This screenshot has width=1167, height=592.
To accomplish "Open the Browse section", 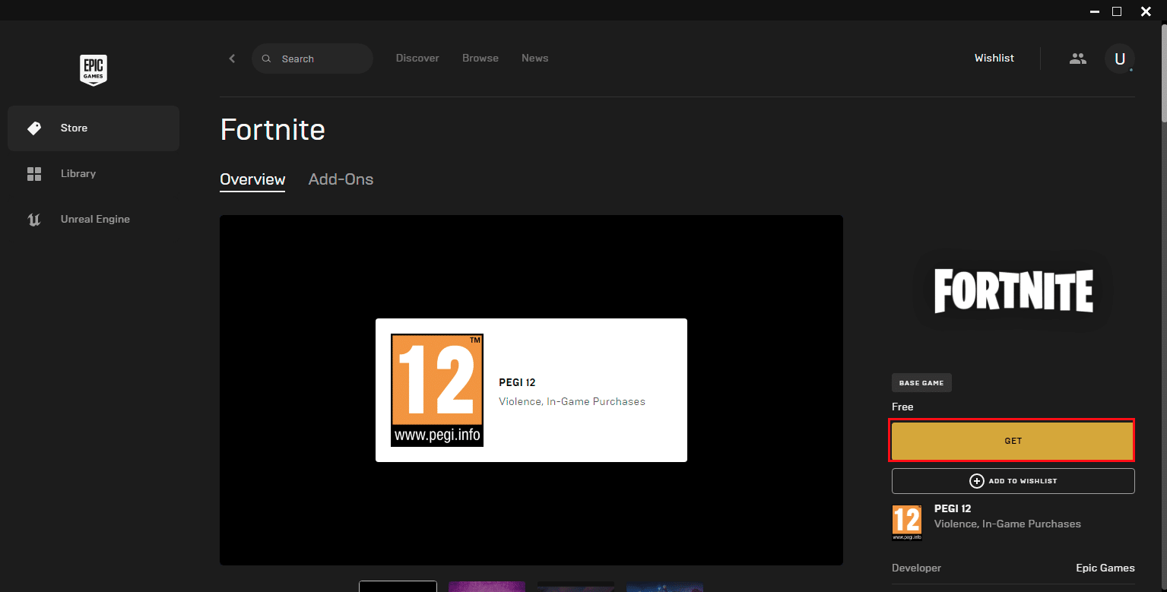I will click(480, 58).
